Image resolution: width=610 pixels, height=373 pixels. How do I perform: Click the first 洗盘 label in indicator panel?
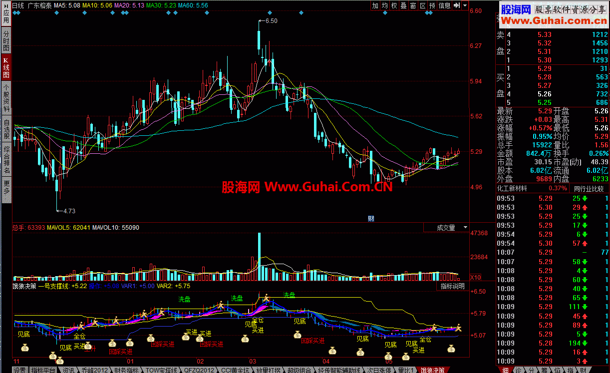[x=185, y=299]
